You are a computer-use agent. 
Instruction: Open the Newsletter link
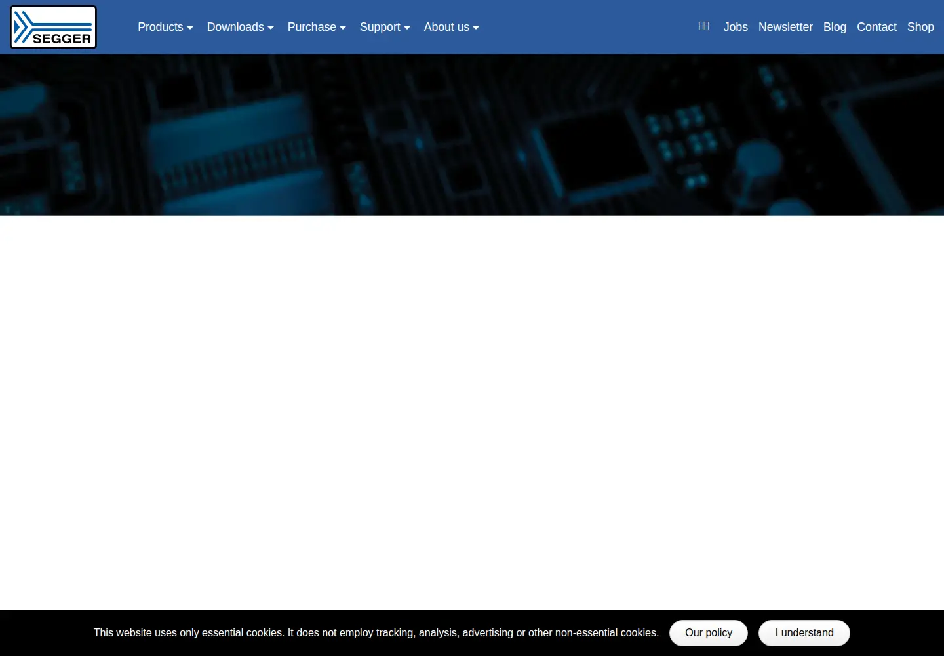(x=785, y=27)
